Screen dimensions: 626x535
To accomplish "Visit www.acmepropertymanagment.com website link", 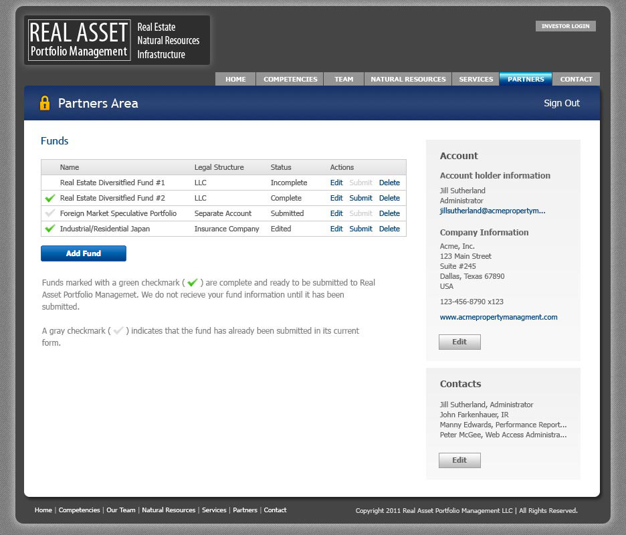I will pos(498,317).
